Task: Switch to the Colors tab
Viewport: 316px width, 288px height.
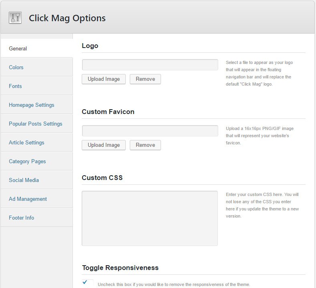Action: pyautogui.click(x=16, y=67)
